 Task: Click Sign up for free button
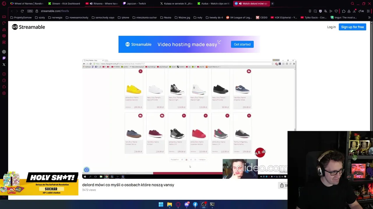(352, 27)
